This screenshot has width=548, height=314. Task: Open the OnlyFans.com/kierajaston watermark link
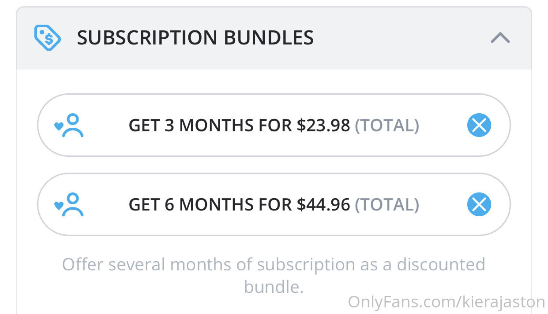(446, 302)
